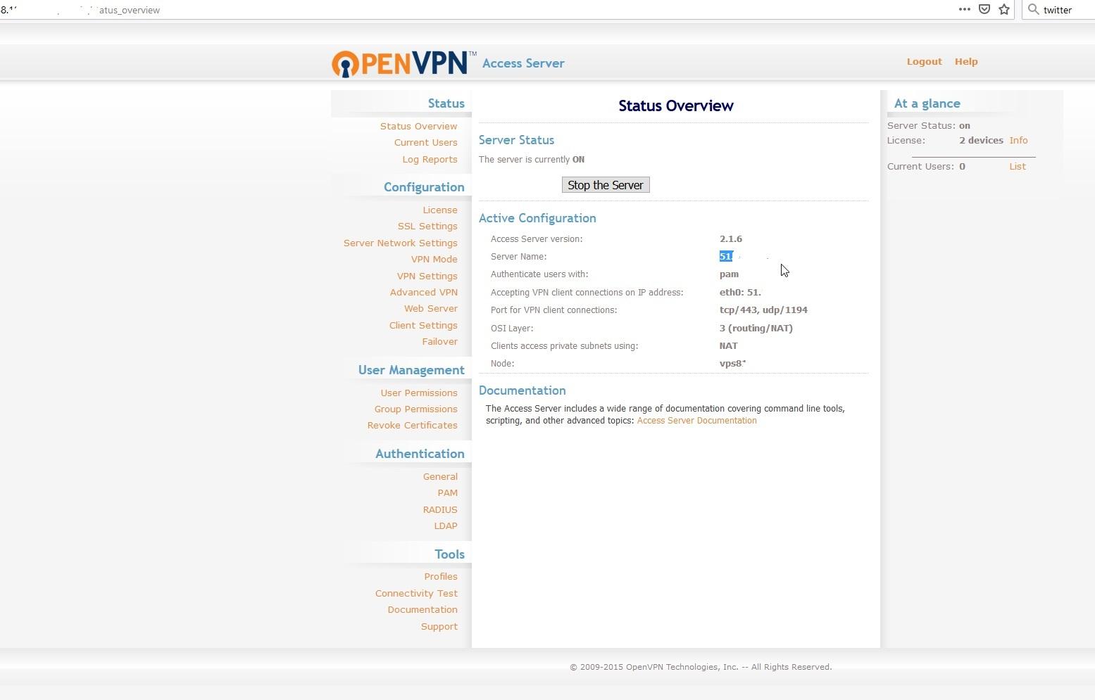Viewport: 1095px width, 700px height.
Task: Click the Node value starting with 'vps8'
Action: point(732,363)
